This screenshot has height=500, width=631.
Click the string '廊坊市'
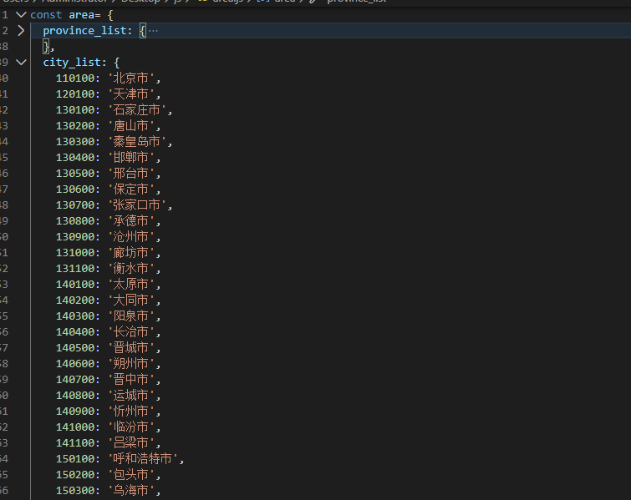131,253
